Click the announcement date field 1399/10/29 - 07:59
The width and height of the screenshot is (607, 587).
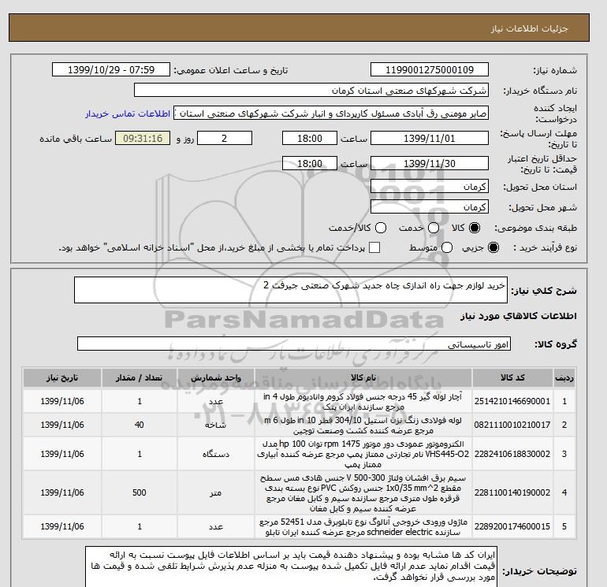point(111,70)
